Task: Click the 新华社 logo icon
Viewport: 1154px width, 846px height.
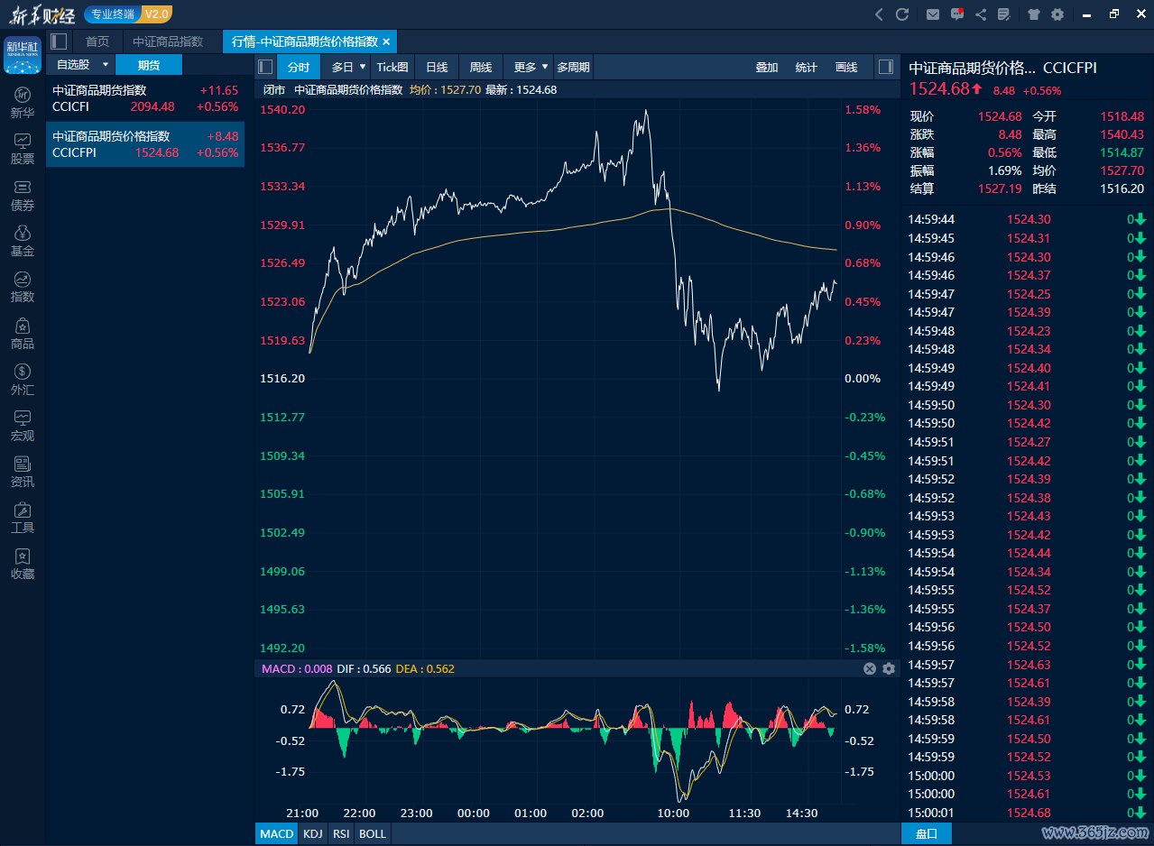Action: (23, 55)
